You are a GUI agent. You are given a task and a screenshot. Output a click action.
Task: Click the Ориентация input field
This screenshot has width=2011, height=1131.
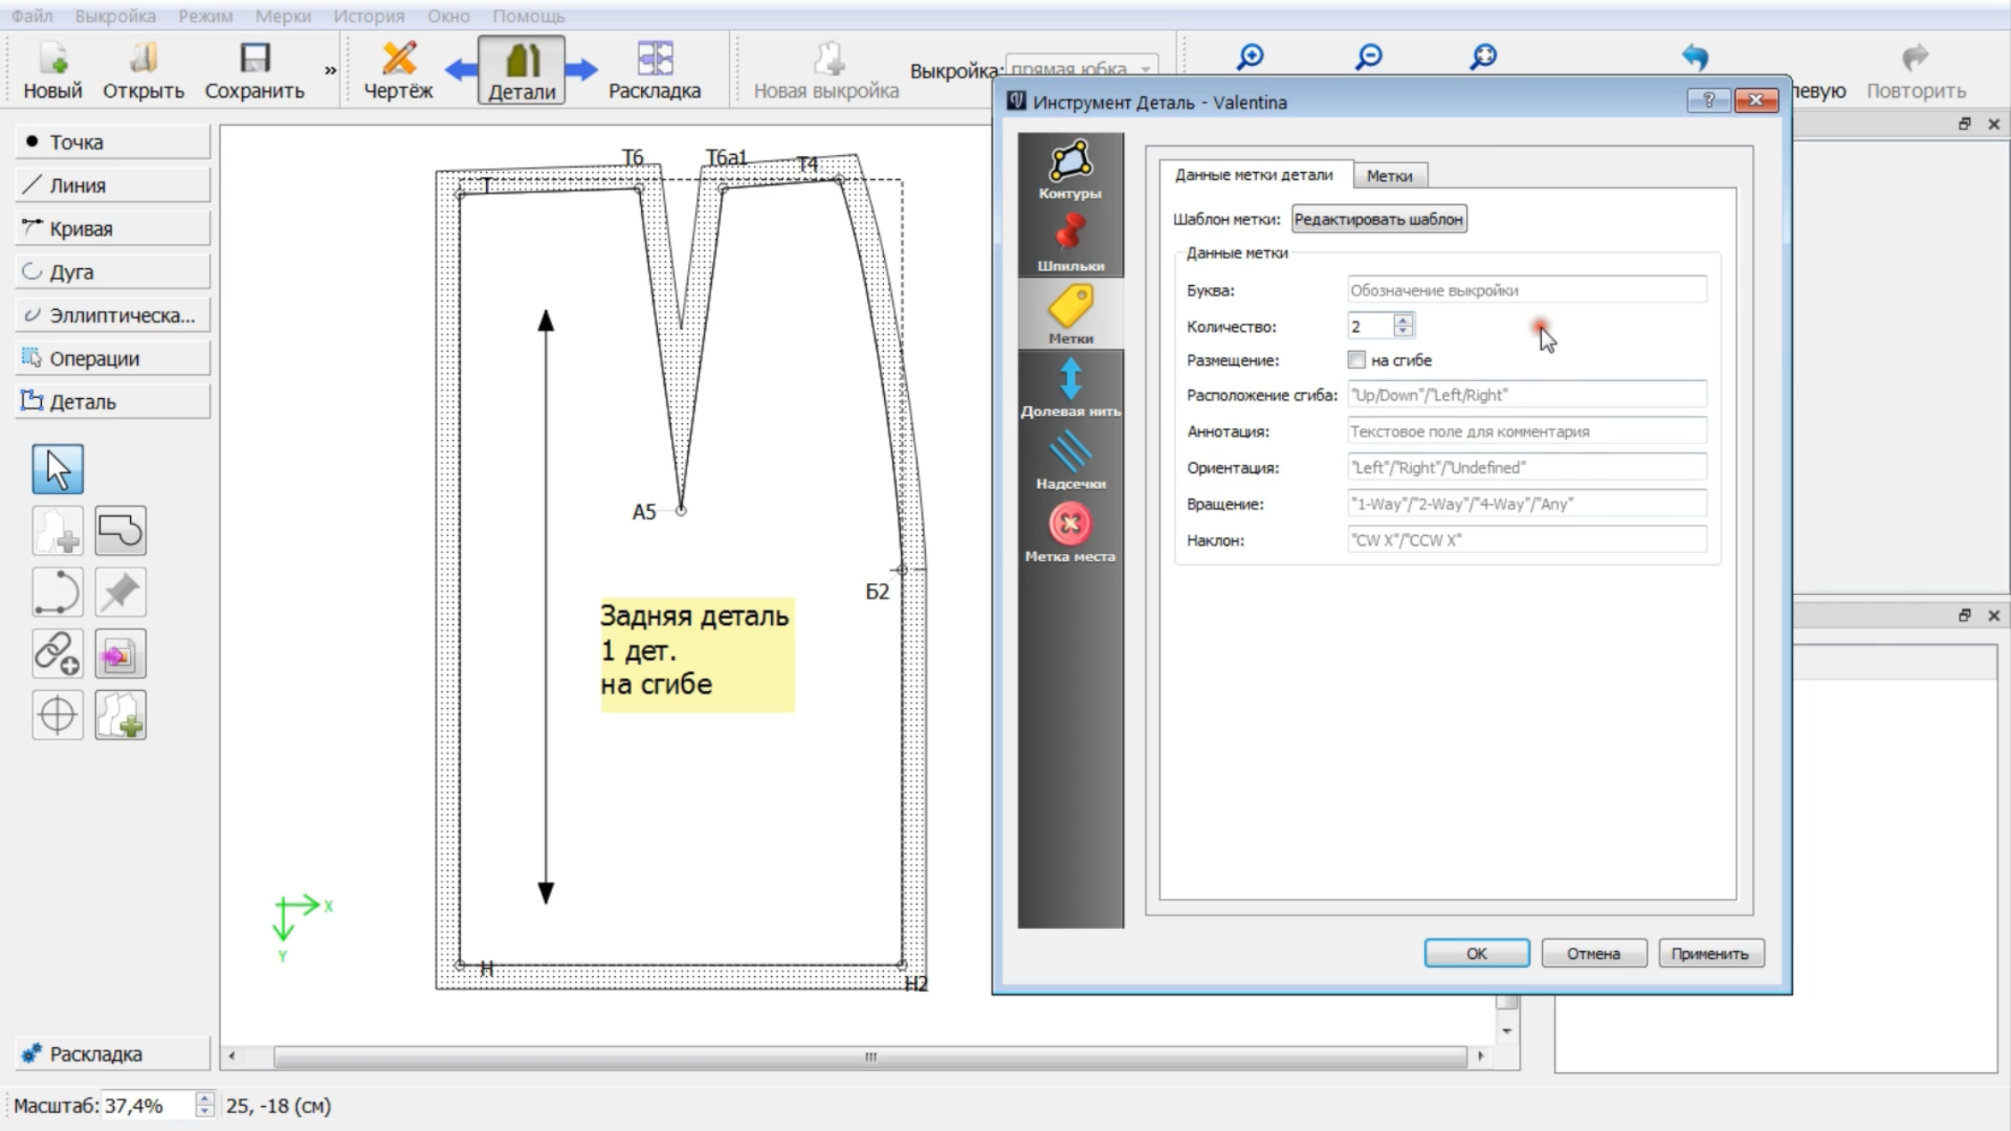pos(1527,468)
